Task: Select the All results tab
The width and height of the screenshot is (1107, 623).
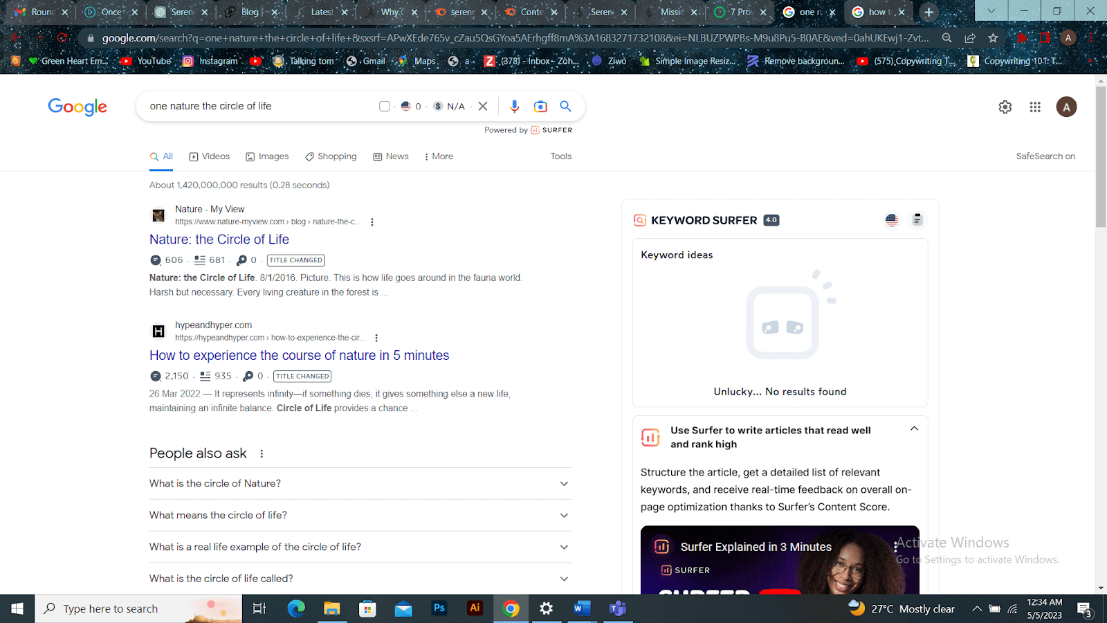Action: pos(161,156)
